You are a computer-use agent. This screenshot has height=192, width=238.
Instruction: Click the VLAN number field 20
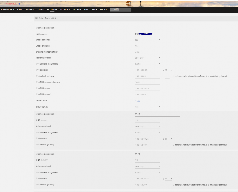[148, 160]
